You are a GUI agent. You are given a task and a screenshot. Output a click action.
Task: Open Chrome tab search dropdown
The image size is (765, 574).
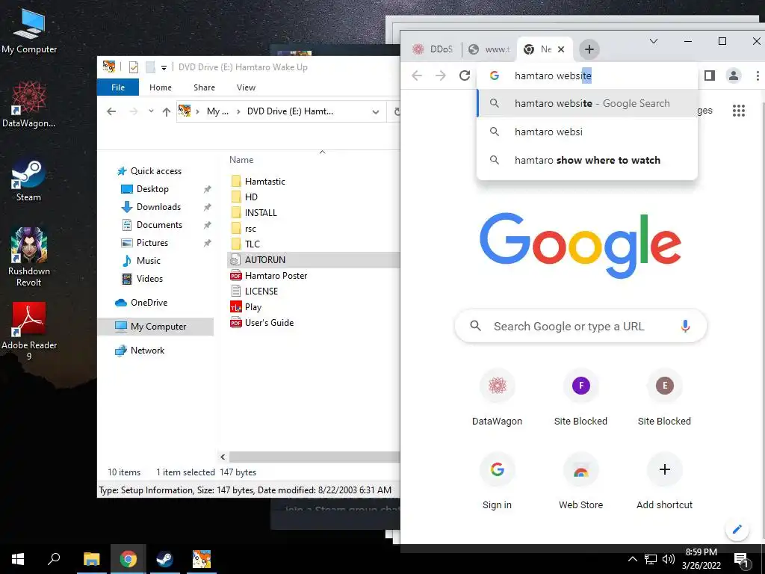tap(653, 41)
